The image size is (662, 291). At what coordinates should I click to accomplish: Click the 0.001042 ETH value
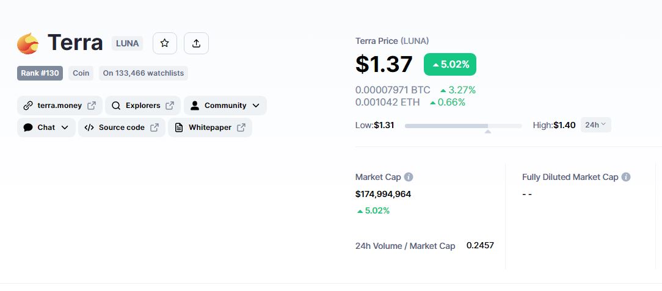point(388,102)
